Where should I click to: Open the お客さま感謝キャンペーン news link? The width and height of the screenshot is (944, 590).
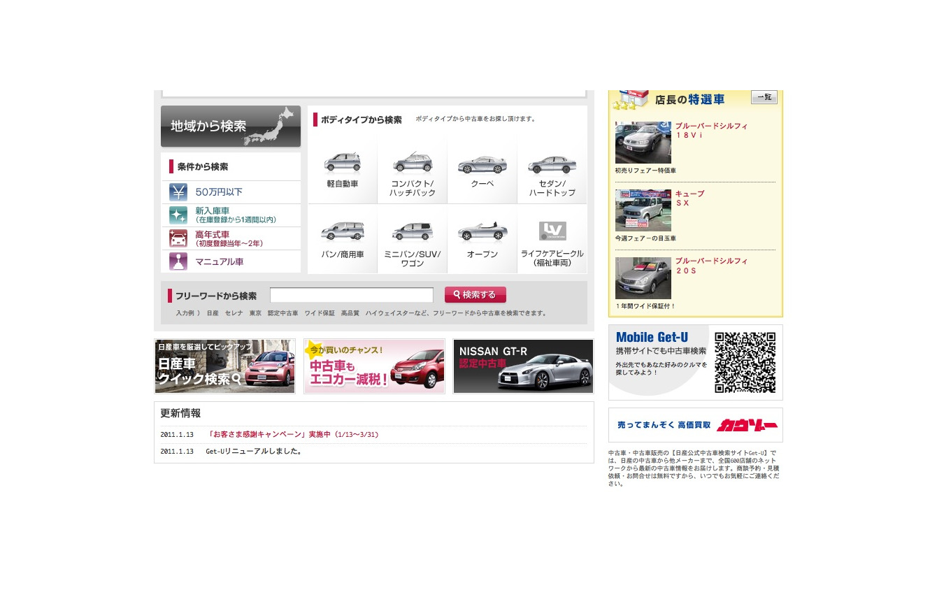coord(293,435)
